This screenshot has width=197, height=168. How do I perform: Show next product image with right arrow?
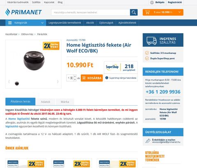(58, 82)
